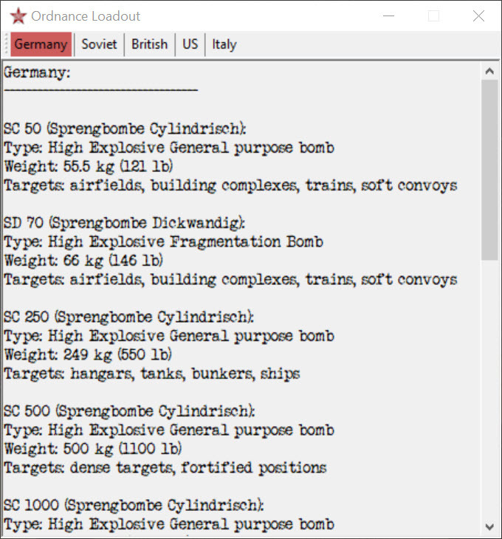The image size is (502, 539).
Task: Place cursor on the SD 70 heading
Action: (124, 223)
